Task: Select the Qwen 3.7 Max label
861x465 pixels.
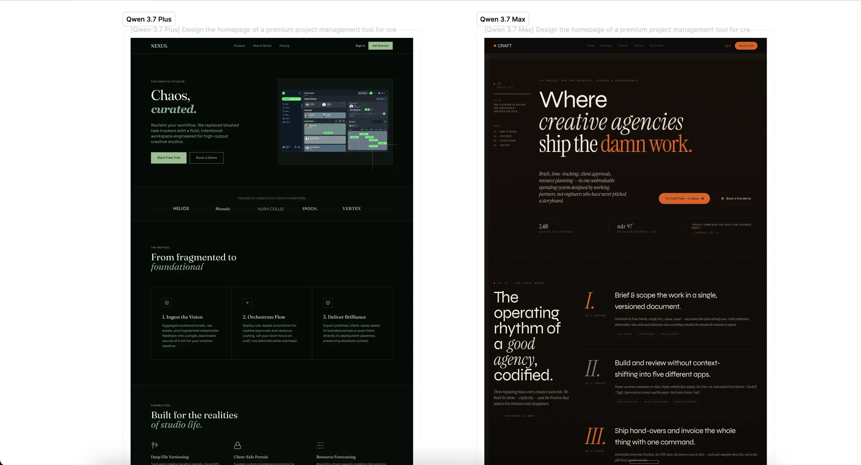Action: [x=502, y=19]
